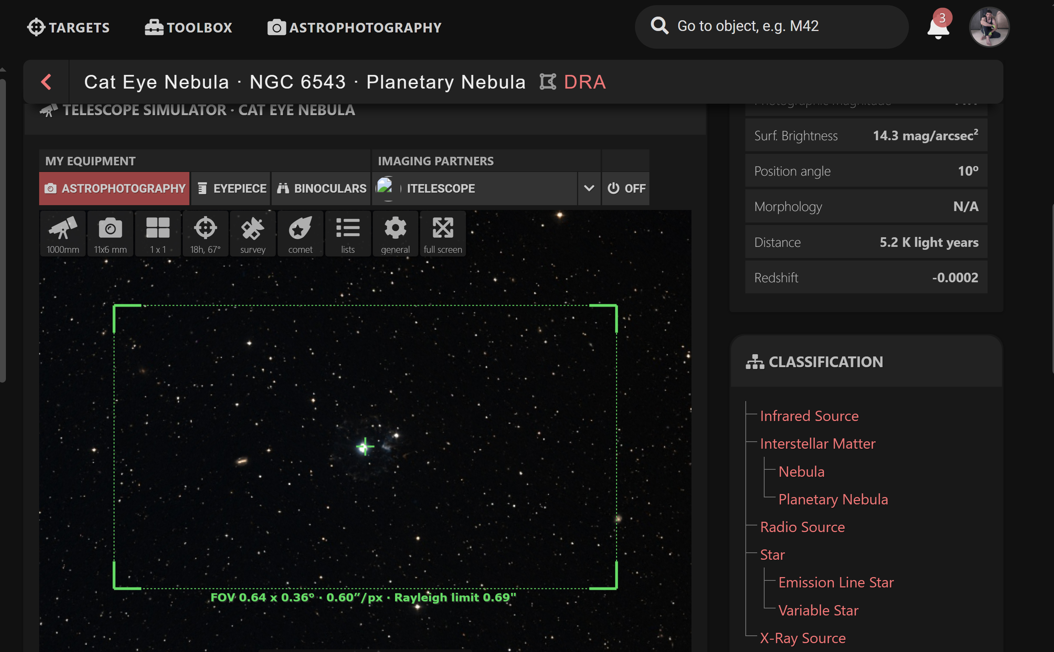
Task: Click the Go to object search field
Action: pos(772,26)
